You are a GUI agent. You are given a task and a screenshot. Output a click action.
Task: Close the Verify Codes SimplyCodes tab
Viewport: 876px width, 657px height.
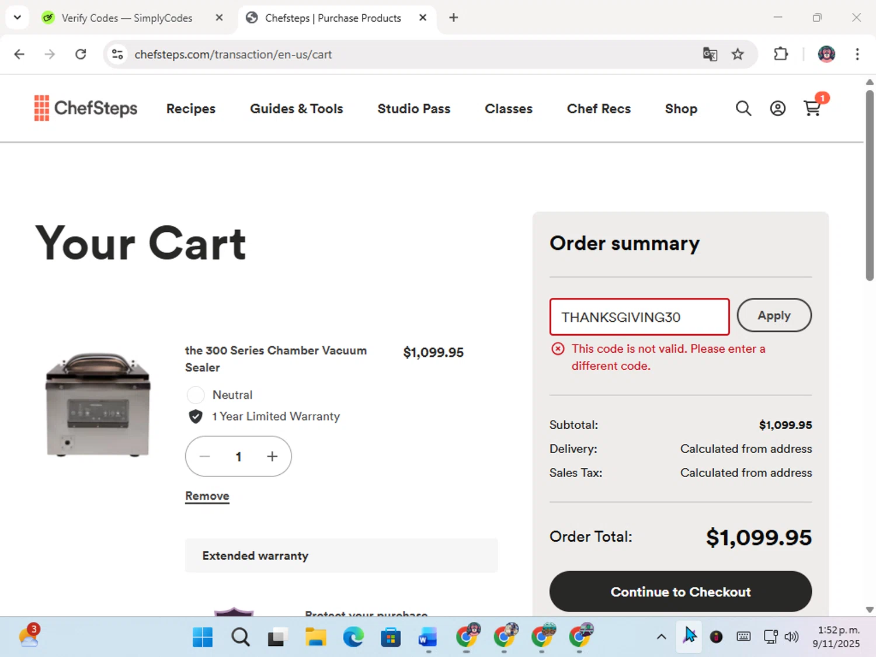pos(219,18)
